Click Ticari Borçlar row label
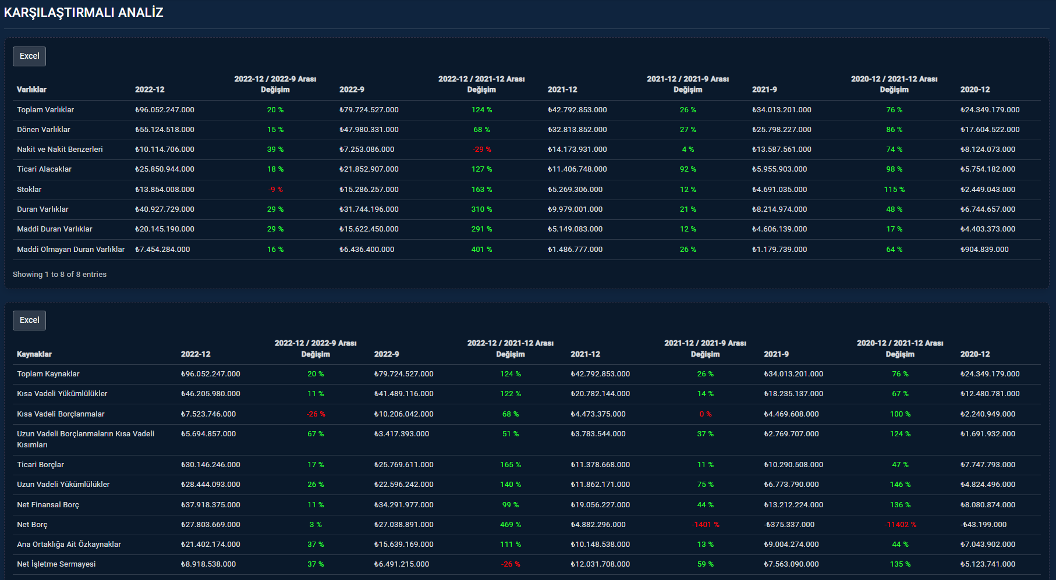The width and height of the screenshot is (1056, 580). coord(40,465)
